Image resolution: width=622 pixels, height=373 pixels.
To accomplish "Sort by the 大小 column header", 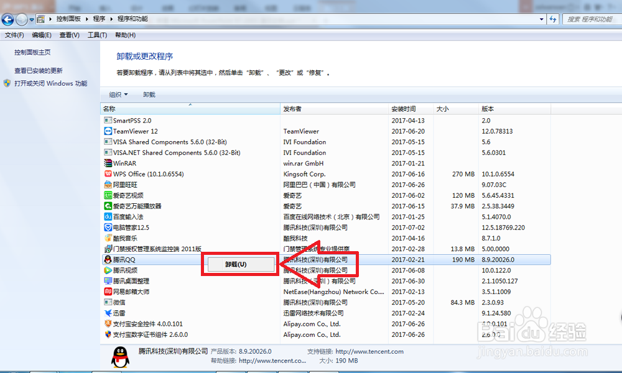I will tap(456, 109).
